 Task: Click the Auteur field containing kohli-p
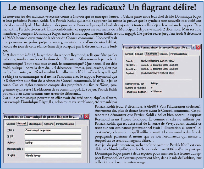pos(53,143)
